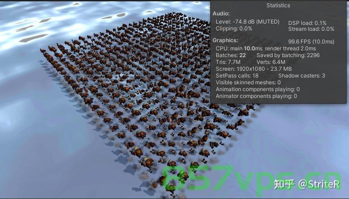Select the Clipping 0.0% entry
Screen dimensions: 349x199
pos(234,29)
